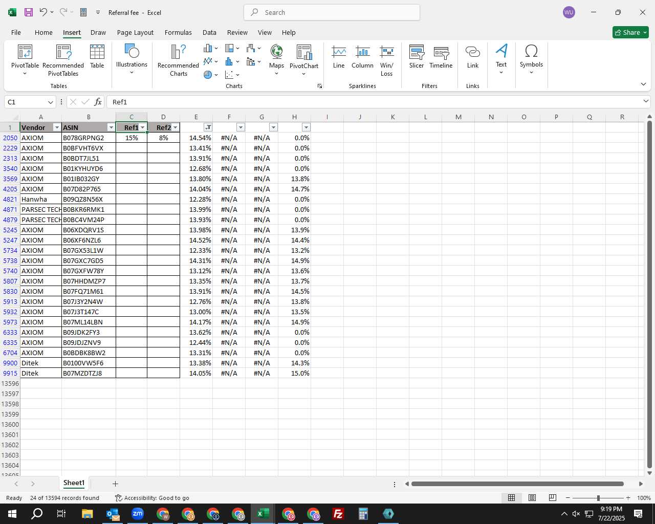Viewport: 655px width, 524px height.
Task: Switch to the Data tab
Action: [209, 32]
